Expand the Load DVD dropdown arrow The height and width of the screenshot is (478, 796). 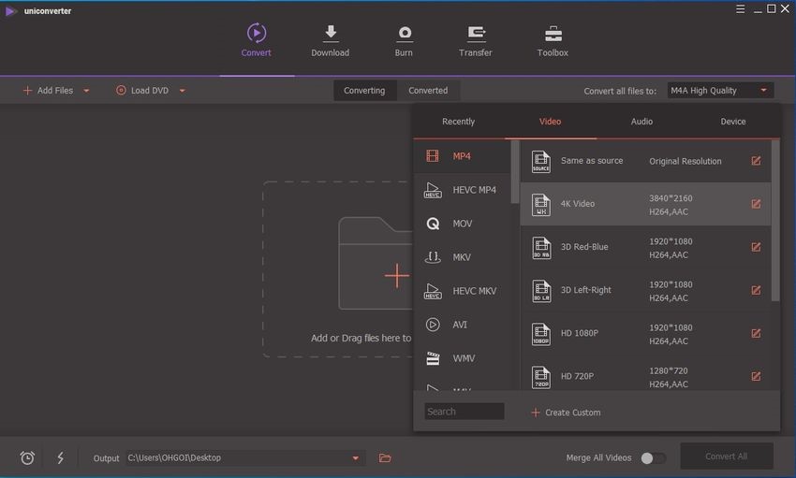(x=182, y=91)
